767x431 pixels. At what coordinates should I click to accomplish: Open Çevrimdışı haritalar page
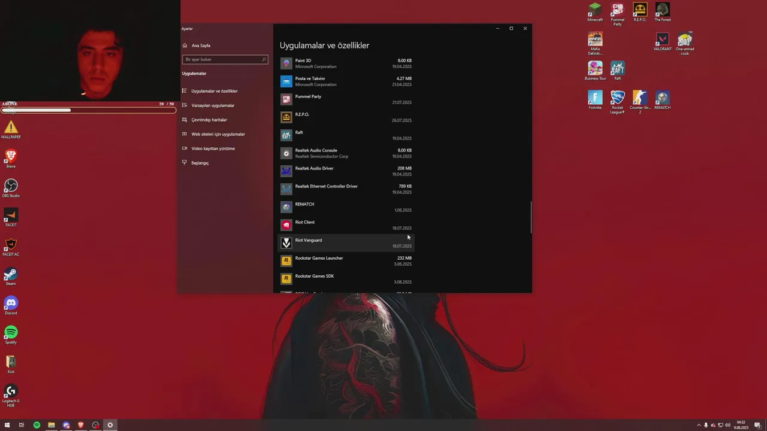[x=225, y=120]
